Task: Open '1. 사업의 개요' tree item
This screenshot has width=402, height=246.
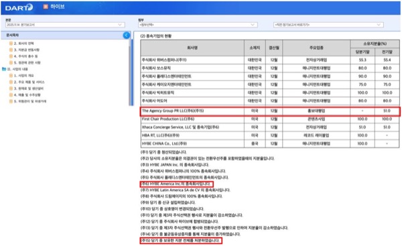Action: click(23, 76)
